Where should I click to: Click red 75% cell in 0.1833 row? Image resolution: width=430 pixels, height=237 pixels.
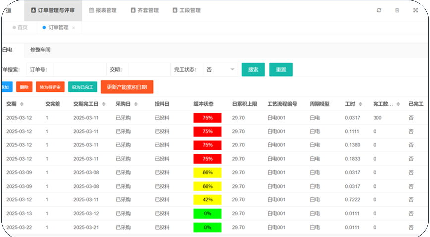click(x=207, y=159)
